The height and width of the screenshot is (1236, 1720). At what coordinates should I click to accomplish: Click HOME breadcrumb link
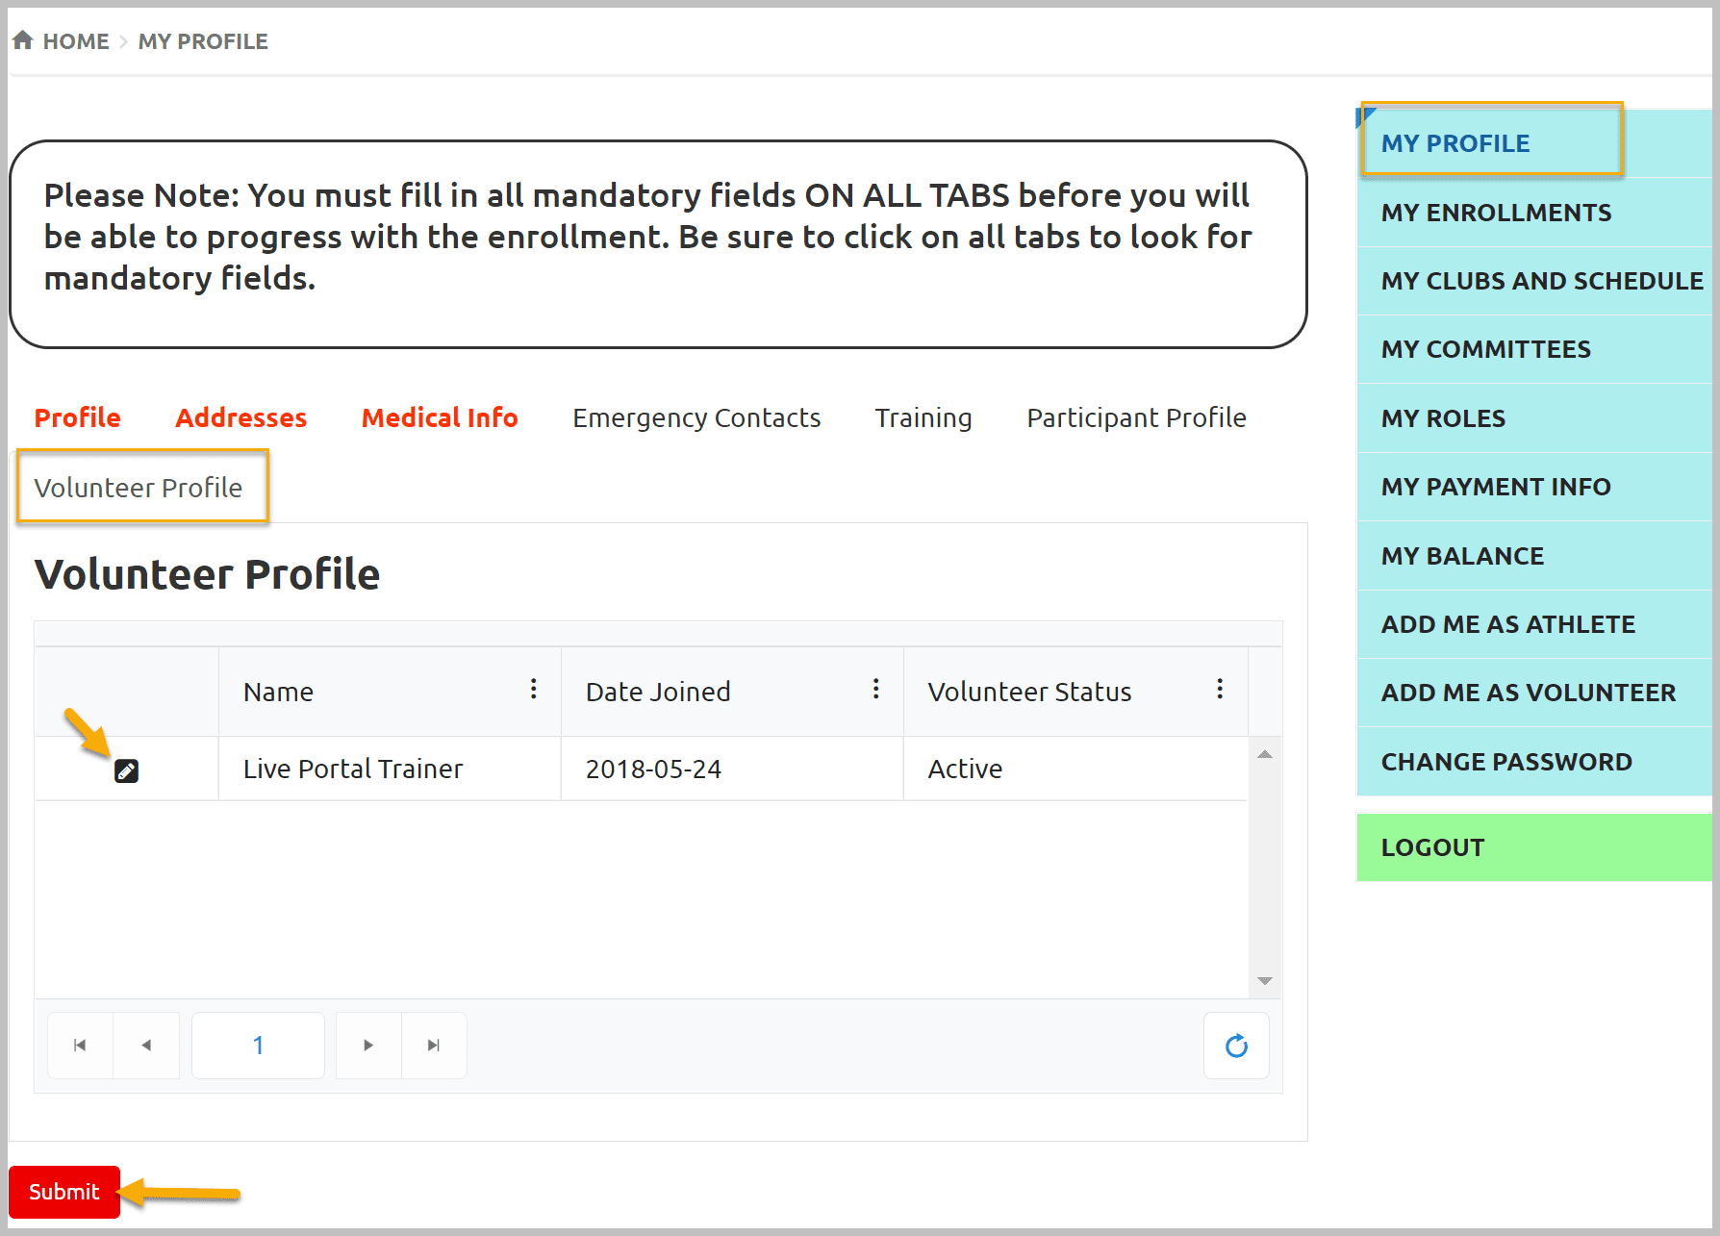[76, 41]
